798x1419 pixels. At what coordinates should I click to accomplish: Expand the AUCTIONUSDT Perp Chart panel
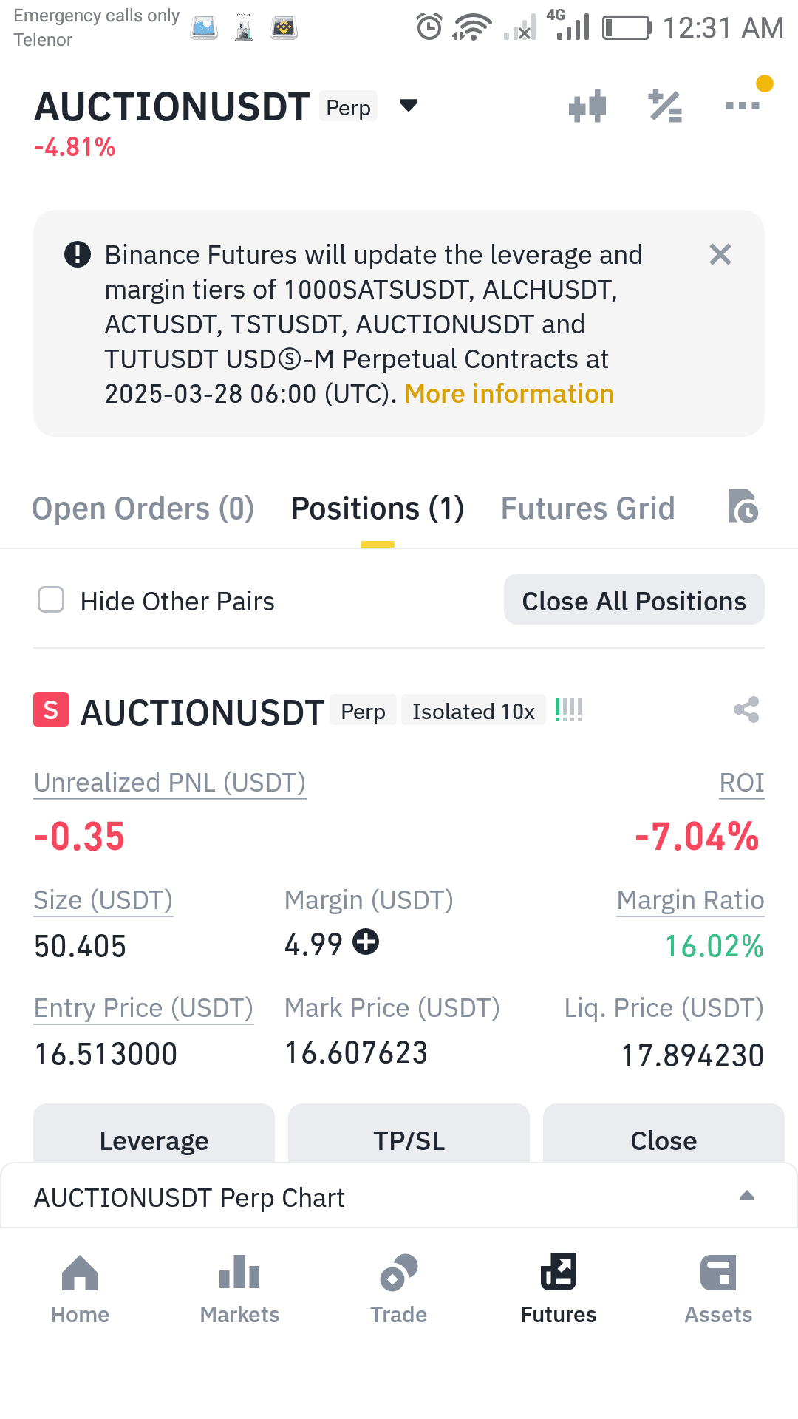click(x=399, y=1197)
